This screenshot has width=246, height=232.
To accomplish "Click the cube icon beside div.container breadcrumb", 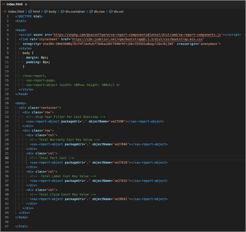I will tap(62, 11).
